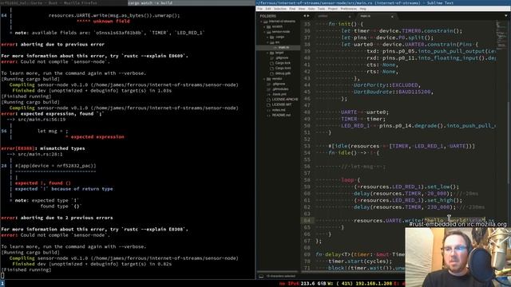511x287 pixels.
Task: Collapse the src folder arrow
Action: (x=267, y=42)
